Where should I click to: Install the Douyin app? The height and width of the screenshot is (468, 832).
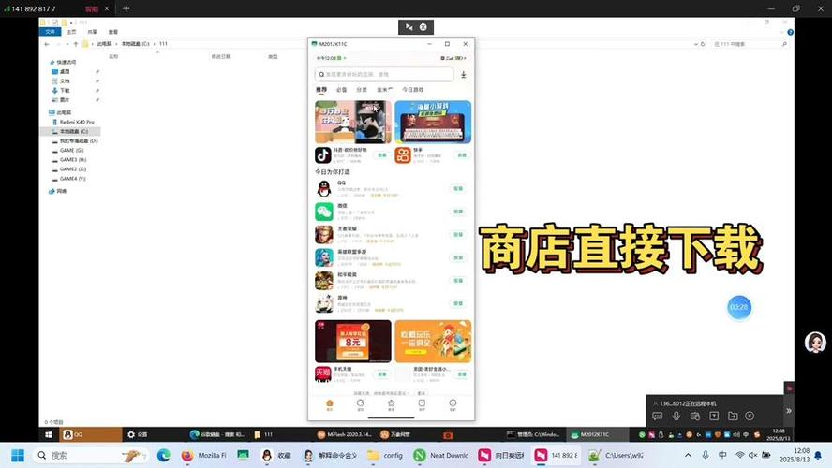382,155
